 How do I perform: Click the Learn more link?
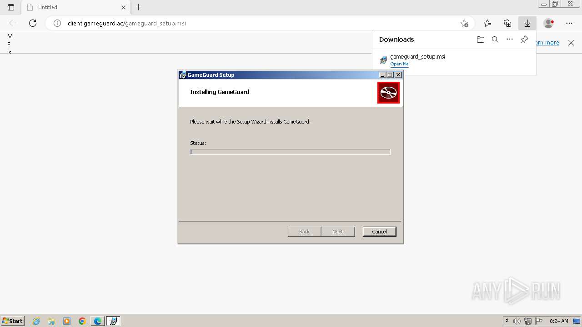tap(547, 42)
